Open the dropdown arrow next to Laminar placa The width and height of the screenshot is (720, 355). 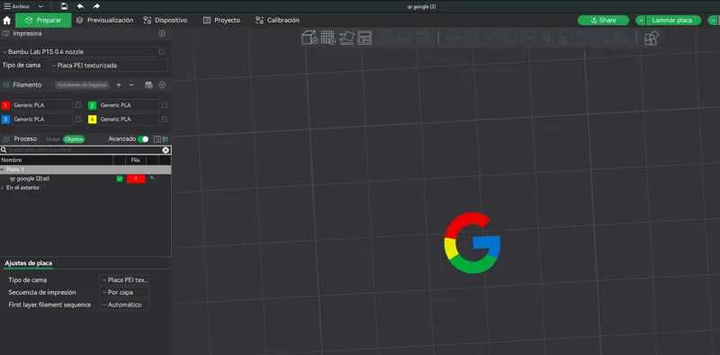641,20
